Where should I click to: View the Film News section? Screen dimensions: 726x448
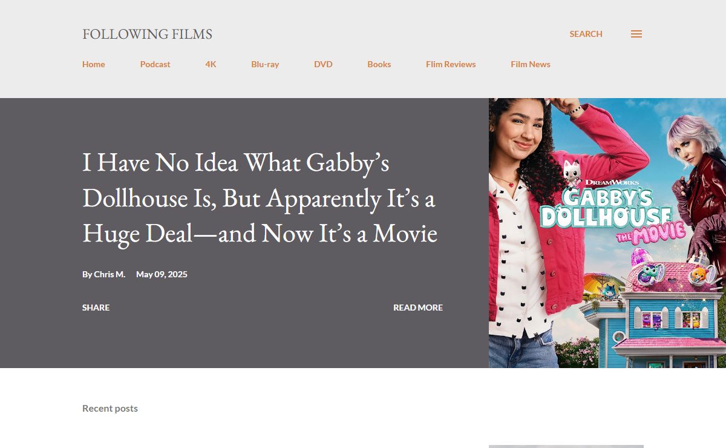(530, 64)
